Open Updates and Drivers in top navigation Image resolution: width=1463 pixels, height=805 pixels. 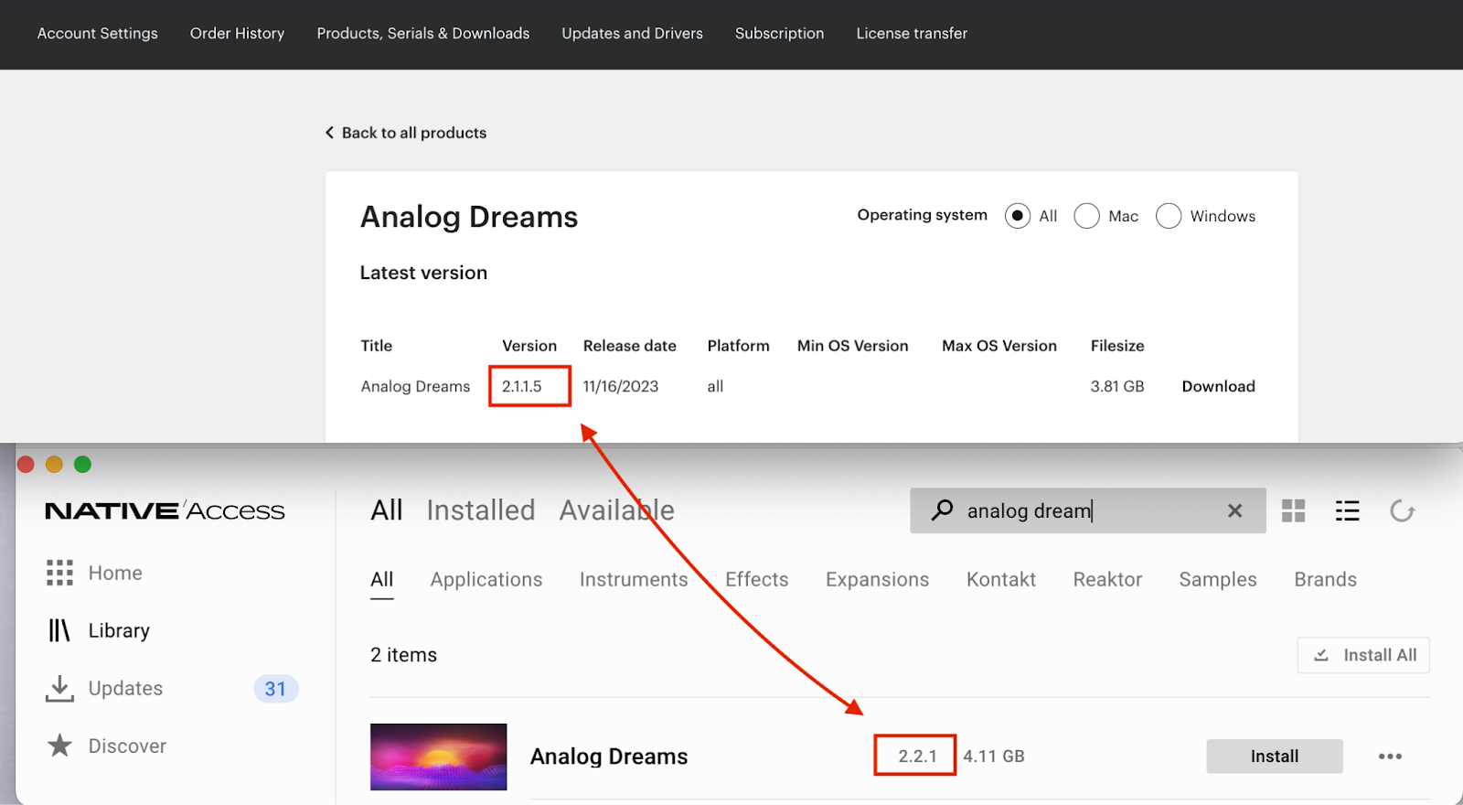pos(632,33)
